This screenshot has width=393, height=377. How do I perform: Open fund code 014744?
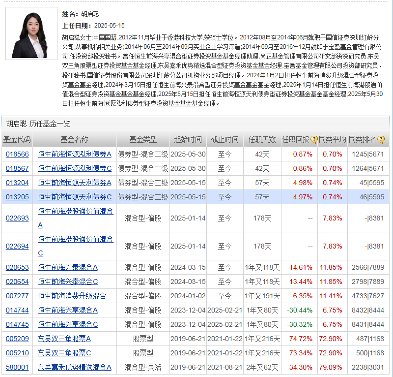(x=17, y=311)
